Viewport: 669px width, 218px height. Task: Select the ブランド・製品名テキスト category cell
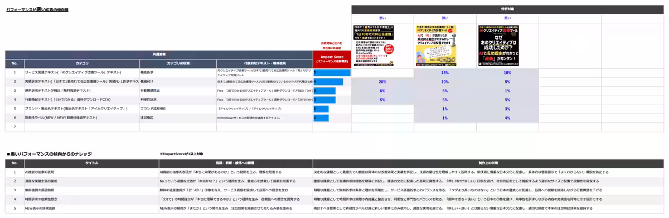(x=81, y=108)
